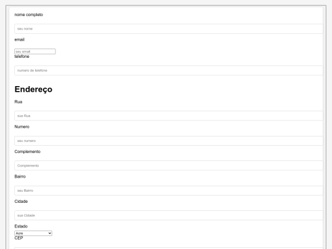Open the Estado dropdown showing Acre
Image resolution: width=332 pixels, height=249 pixels.
(33, 234)
